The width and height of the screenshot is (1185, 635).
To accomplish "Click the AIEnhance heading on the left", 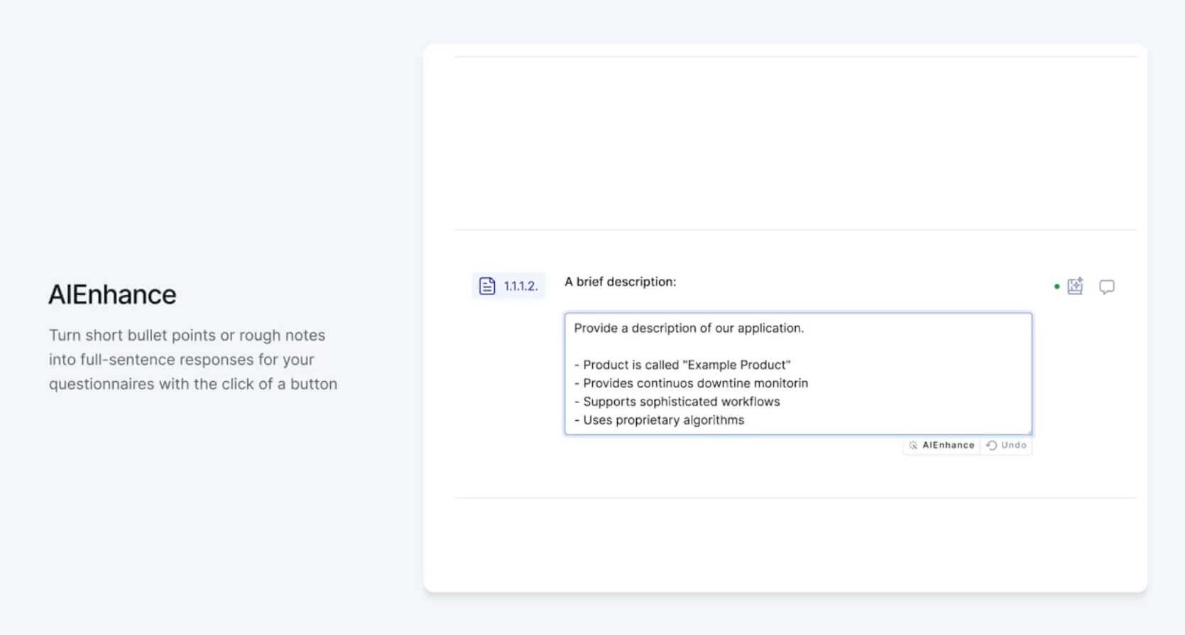I will point(112,294).
